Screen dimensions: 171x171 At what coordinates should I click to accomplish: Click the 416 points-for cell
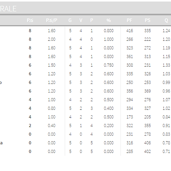(x=130, y=31)
